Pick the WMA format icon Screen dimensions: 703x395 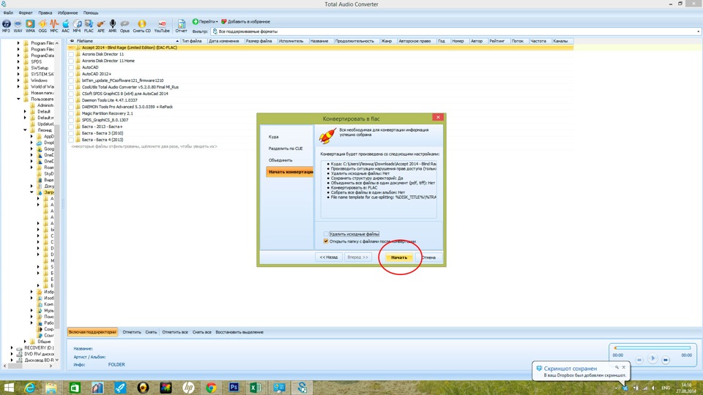(30, 26)
